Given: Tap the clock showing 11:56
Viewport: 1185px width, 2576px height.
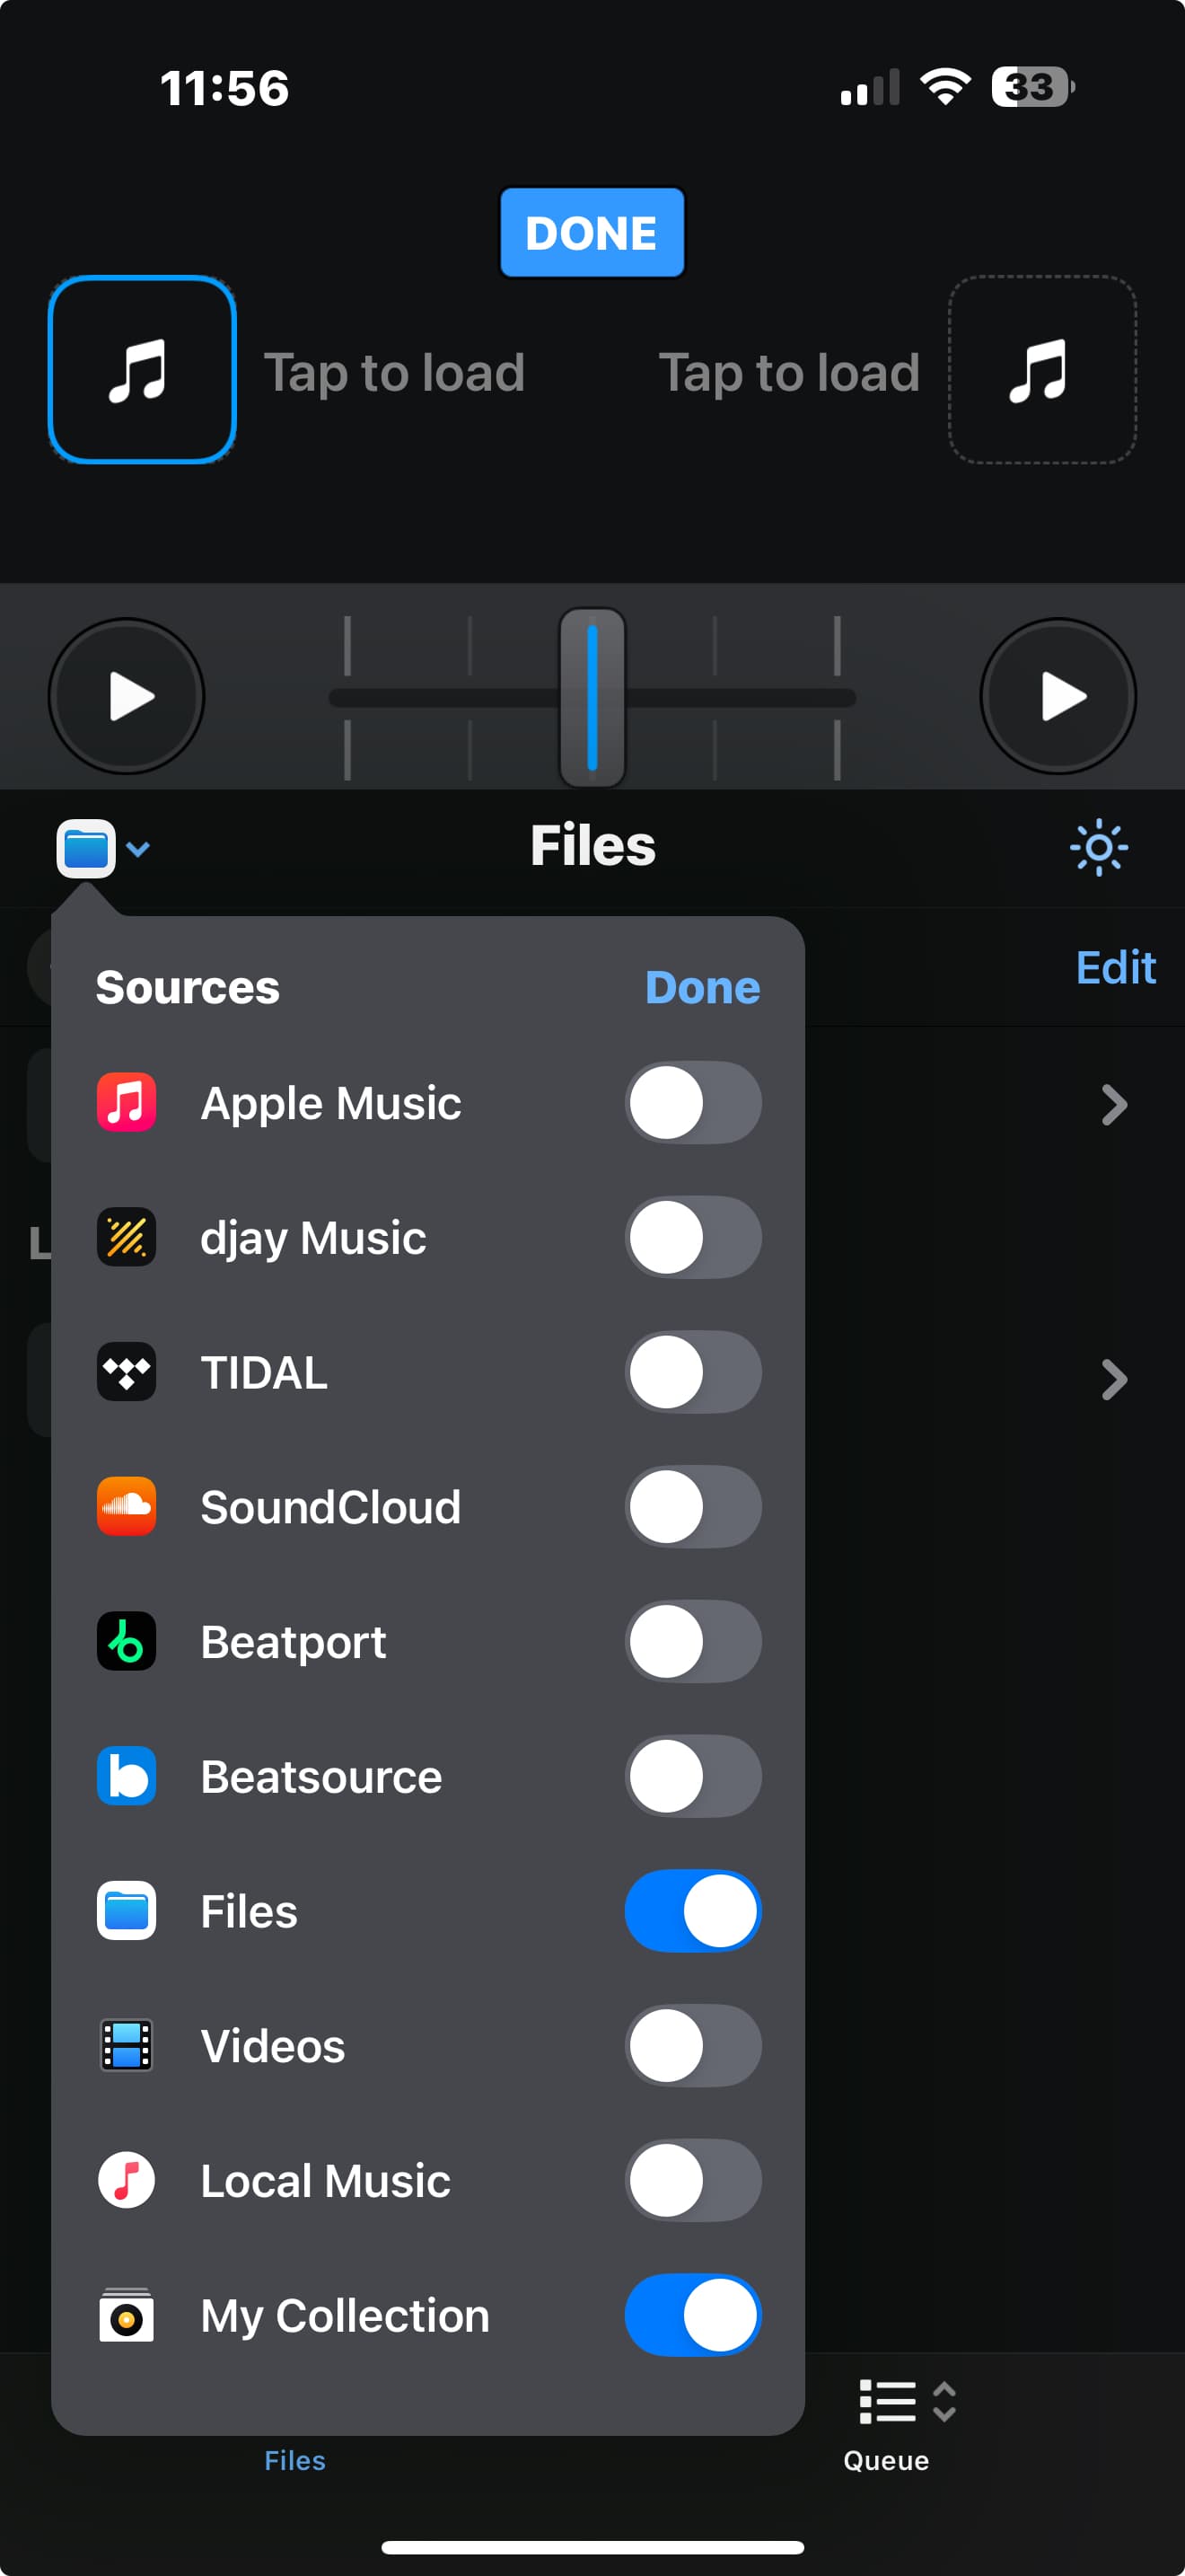Looking at the screenshot, I should click(x=224, y=88).
